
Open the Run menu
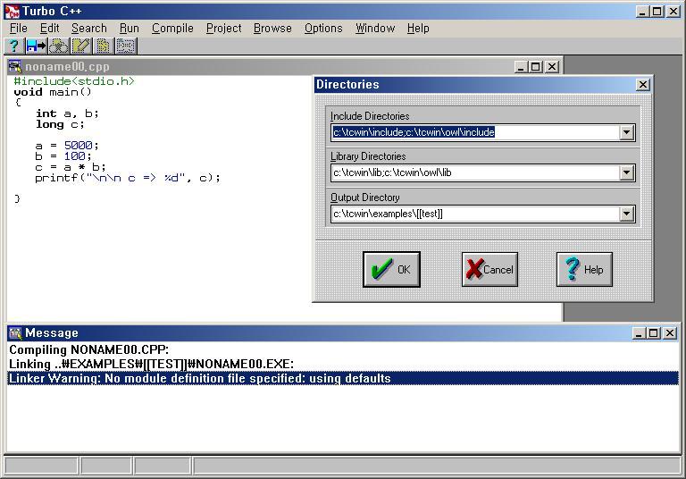[129, 29]
